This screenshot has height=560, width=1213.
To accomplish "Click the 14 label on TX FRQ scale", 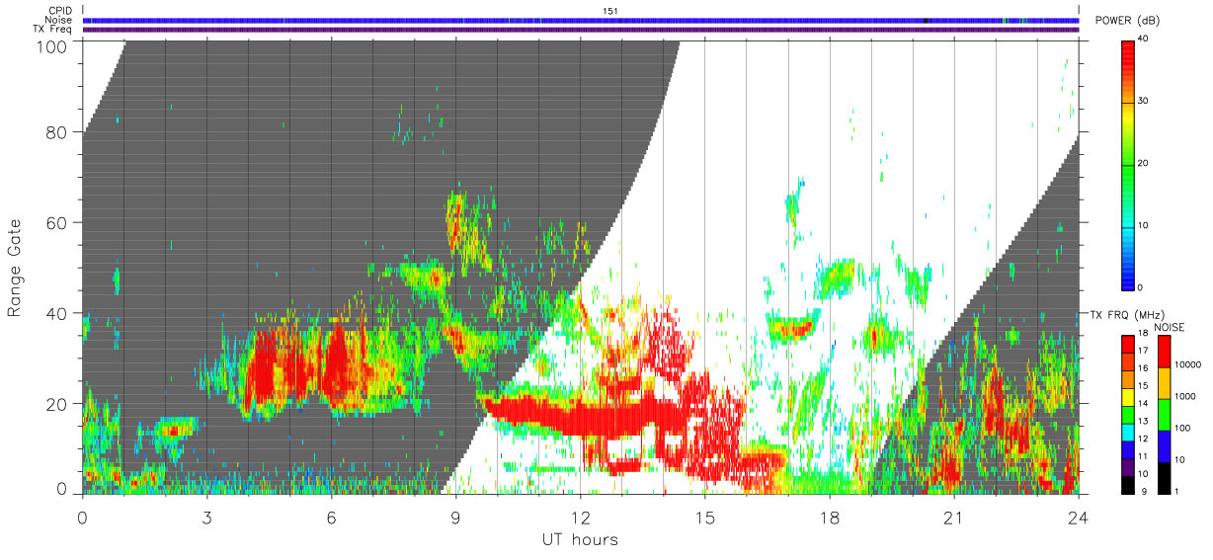I will (x=1144, y=403).
